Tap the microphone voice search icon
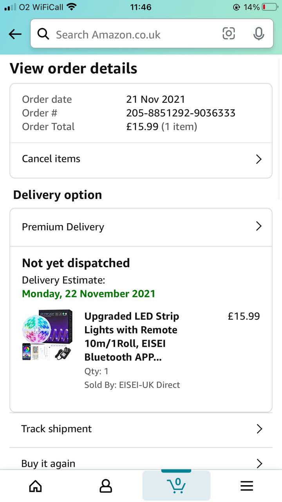Viewport: 282px width, 502px height. tap(258, 34)
